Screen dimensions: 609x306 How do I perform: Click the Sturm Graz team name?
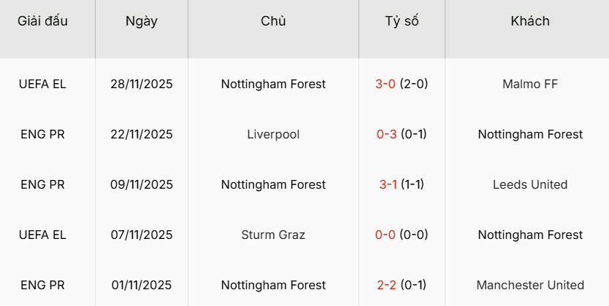coord(273,235)
